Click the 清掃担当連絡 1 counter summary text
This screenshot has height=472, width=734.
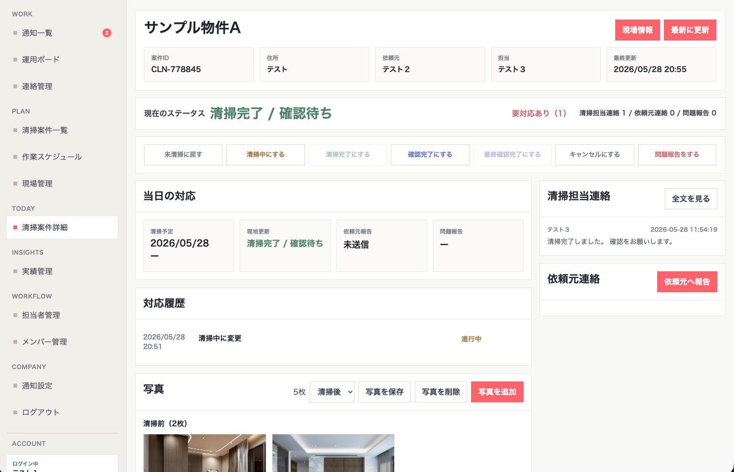[x=602, y=113]
